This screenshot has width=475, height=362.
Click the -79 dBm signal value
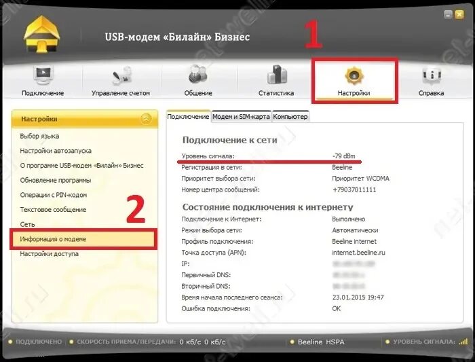click(344, 156)
